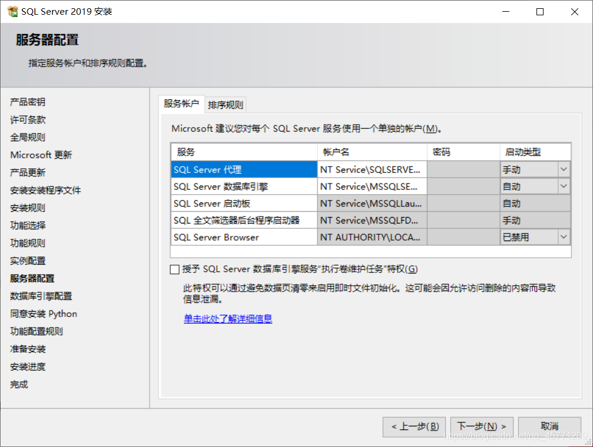Open startup type dropdown for SQL Server 代理
593x447 pixels.
tap(564, 169)
